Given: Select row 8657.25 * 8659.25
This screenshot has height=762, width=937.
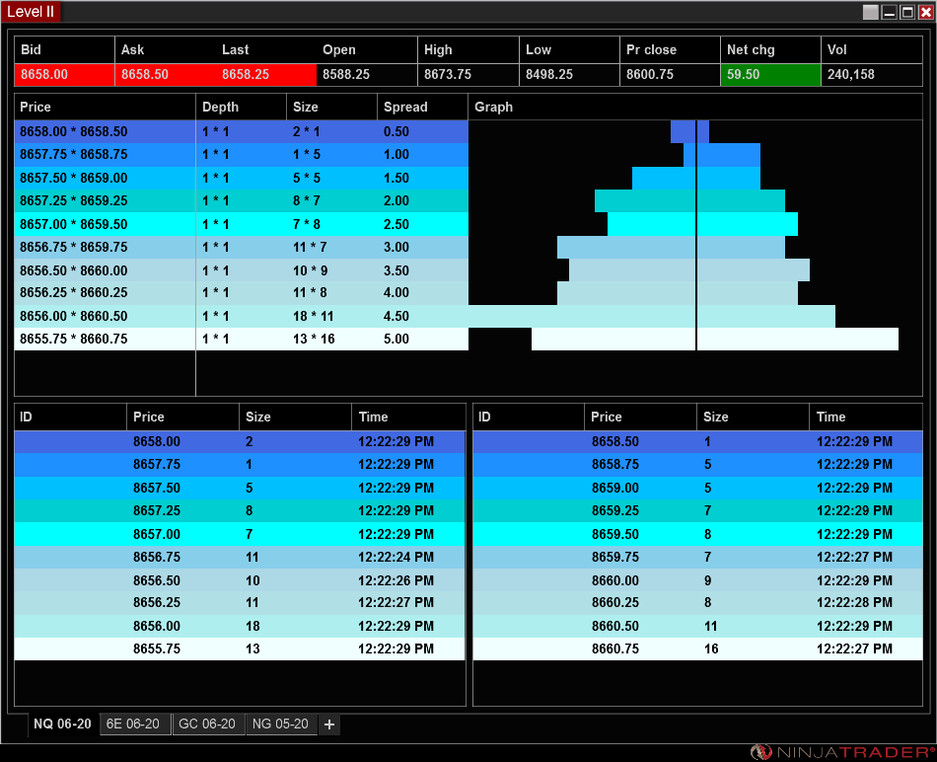Looking at the screenshot, I should pos(242,200).
